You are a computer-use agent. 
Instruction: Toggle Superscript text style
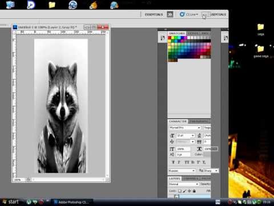pyautogui.click(x=199, y=163)
